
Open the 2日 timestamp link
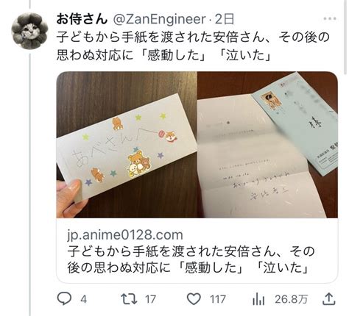(225, 19)
